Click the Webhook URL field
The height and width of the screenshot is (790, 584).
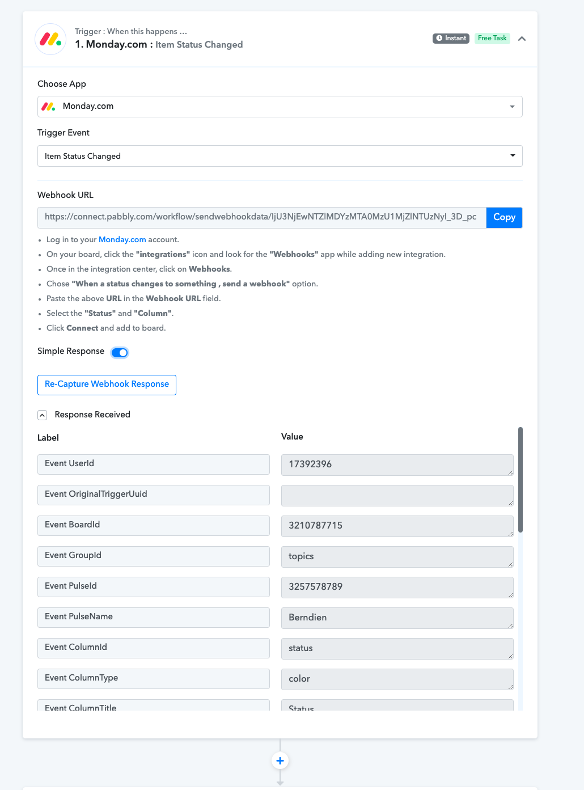pos(262,217)
